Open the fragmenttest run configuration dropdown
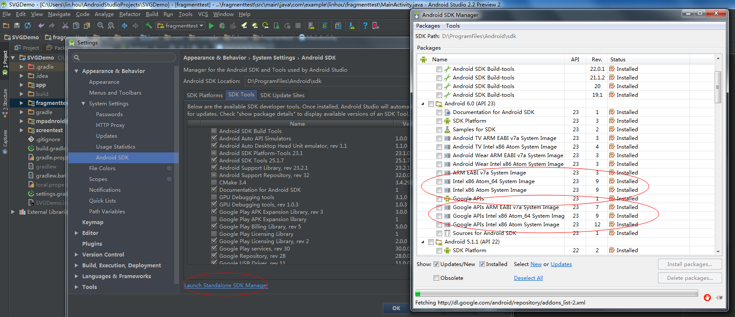This screenshot has height=317, width=735. click(x=180, y=25)
